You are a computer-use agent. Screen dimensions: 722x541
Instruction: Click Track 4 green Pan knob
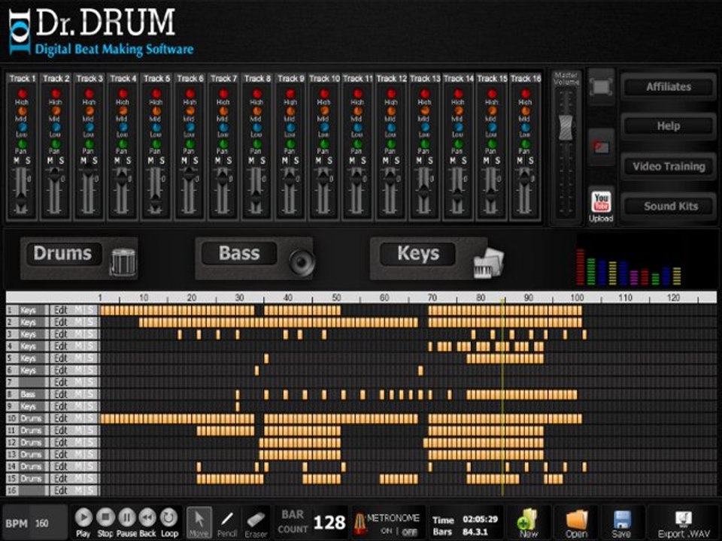(123, 144)
